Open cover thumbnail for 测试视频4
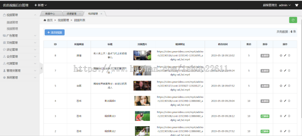This screenshot has width=302, height=136. (142, 101)
